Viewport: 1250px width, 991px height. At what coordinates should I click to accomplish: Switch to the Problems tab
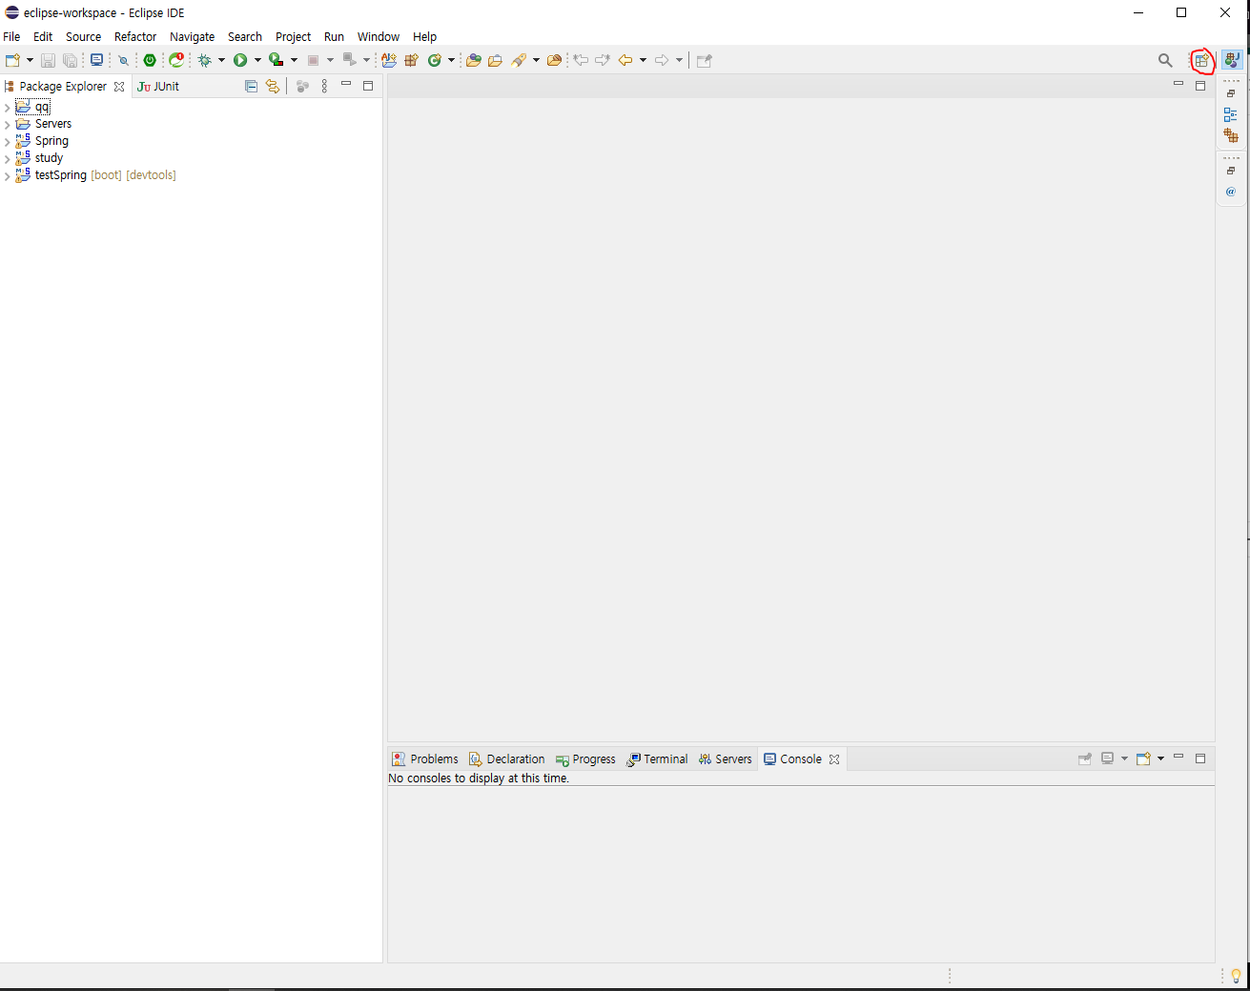coord(425,759)
